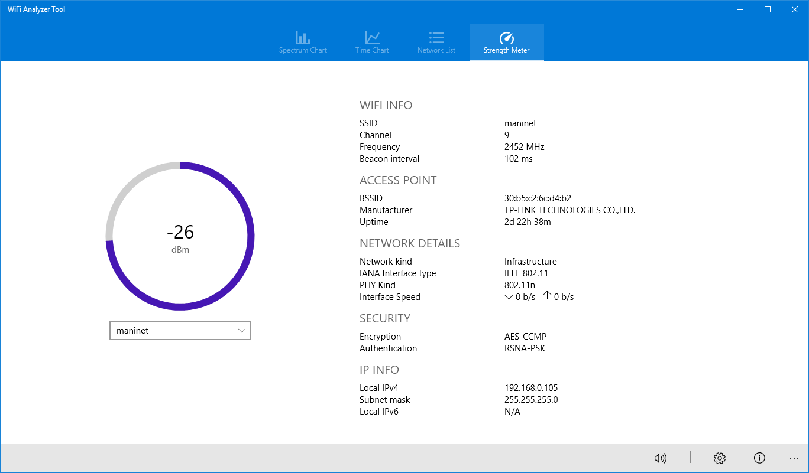Viewport: 809px width, 473px height.
Task: Click the speaker sound icon in bottom bar
Action: click(661, 458)
